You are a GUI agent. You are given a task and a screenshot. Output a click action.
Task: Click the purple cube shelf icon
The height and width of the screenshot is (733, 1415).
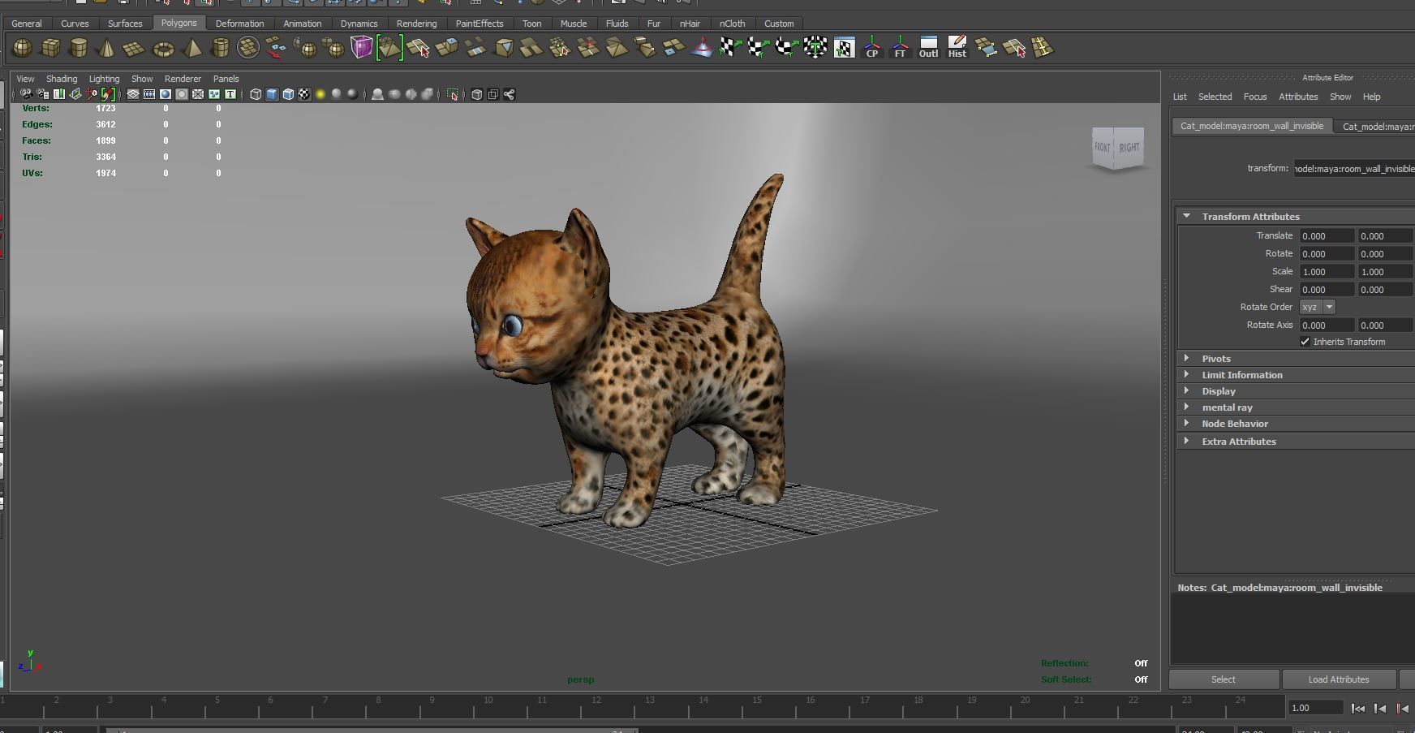(x=361, y=48)
